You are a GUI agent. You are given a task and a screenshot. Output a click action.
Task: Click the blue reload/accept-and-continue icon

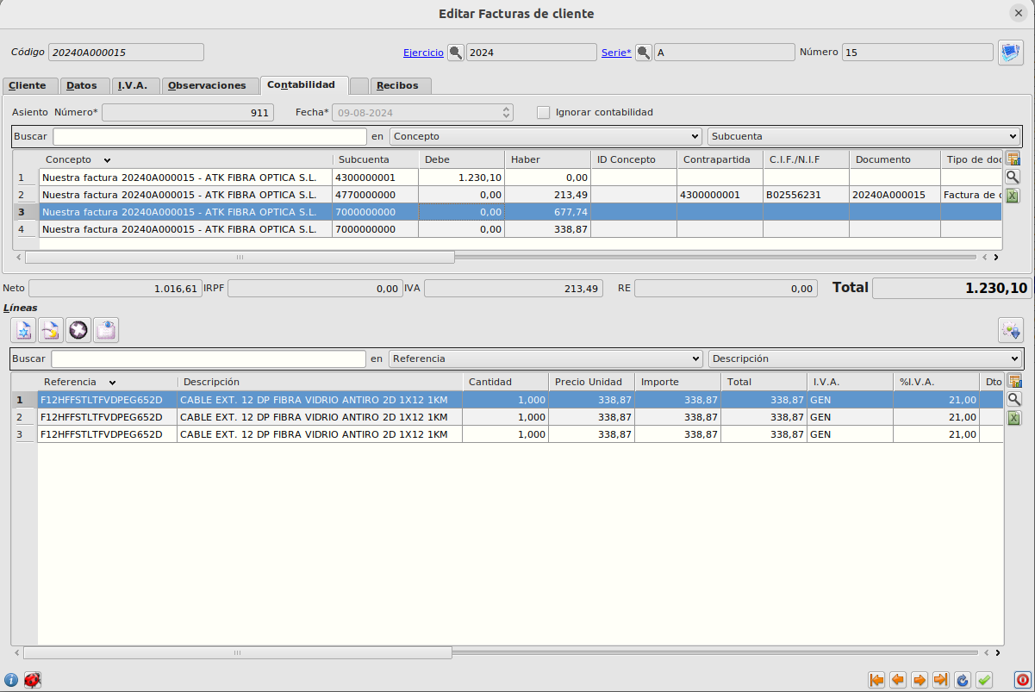pyautogui.click(x=963, y=679)
